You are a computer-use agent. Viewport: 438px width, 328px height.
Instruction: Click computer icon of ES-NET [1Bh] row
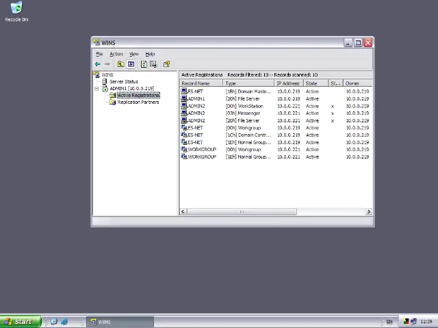tap(184, 91)
